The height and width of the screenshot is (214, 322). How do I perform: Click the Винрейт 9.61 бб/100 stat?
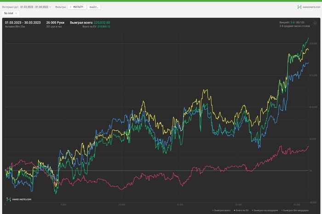[x=292, y=23]
